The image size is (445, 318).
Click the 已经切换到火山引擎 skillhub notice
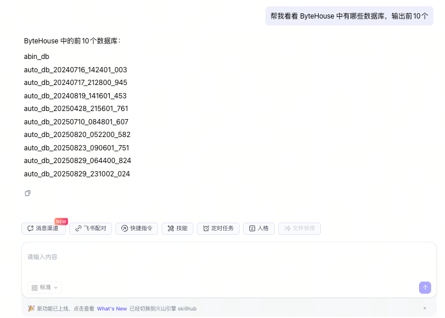coord(163,309)
